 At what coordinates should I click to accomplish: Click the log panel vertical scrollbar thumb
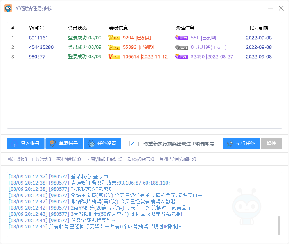[x=279, y=226]
